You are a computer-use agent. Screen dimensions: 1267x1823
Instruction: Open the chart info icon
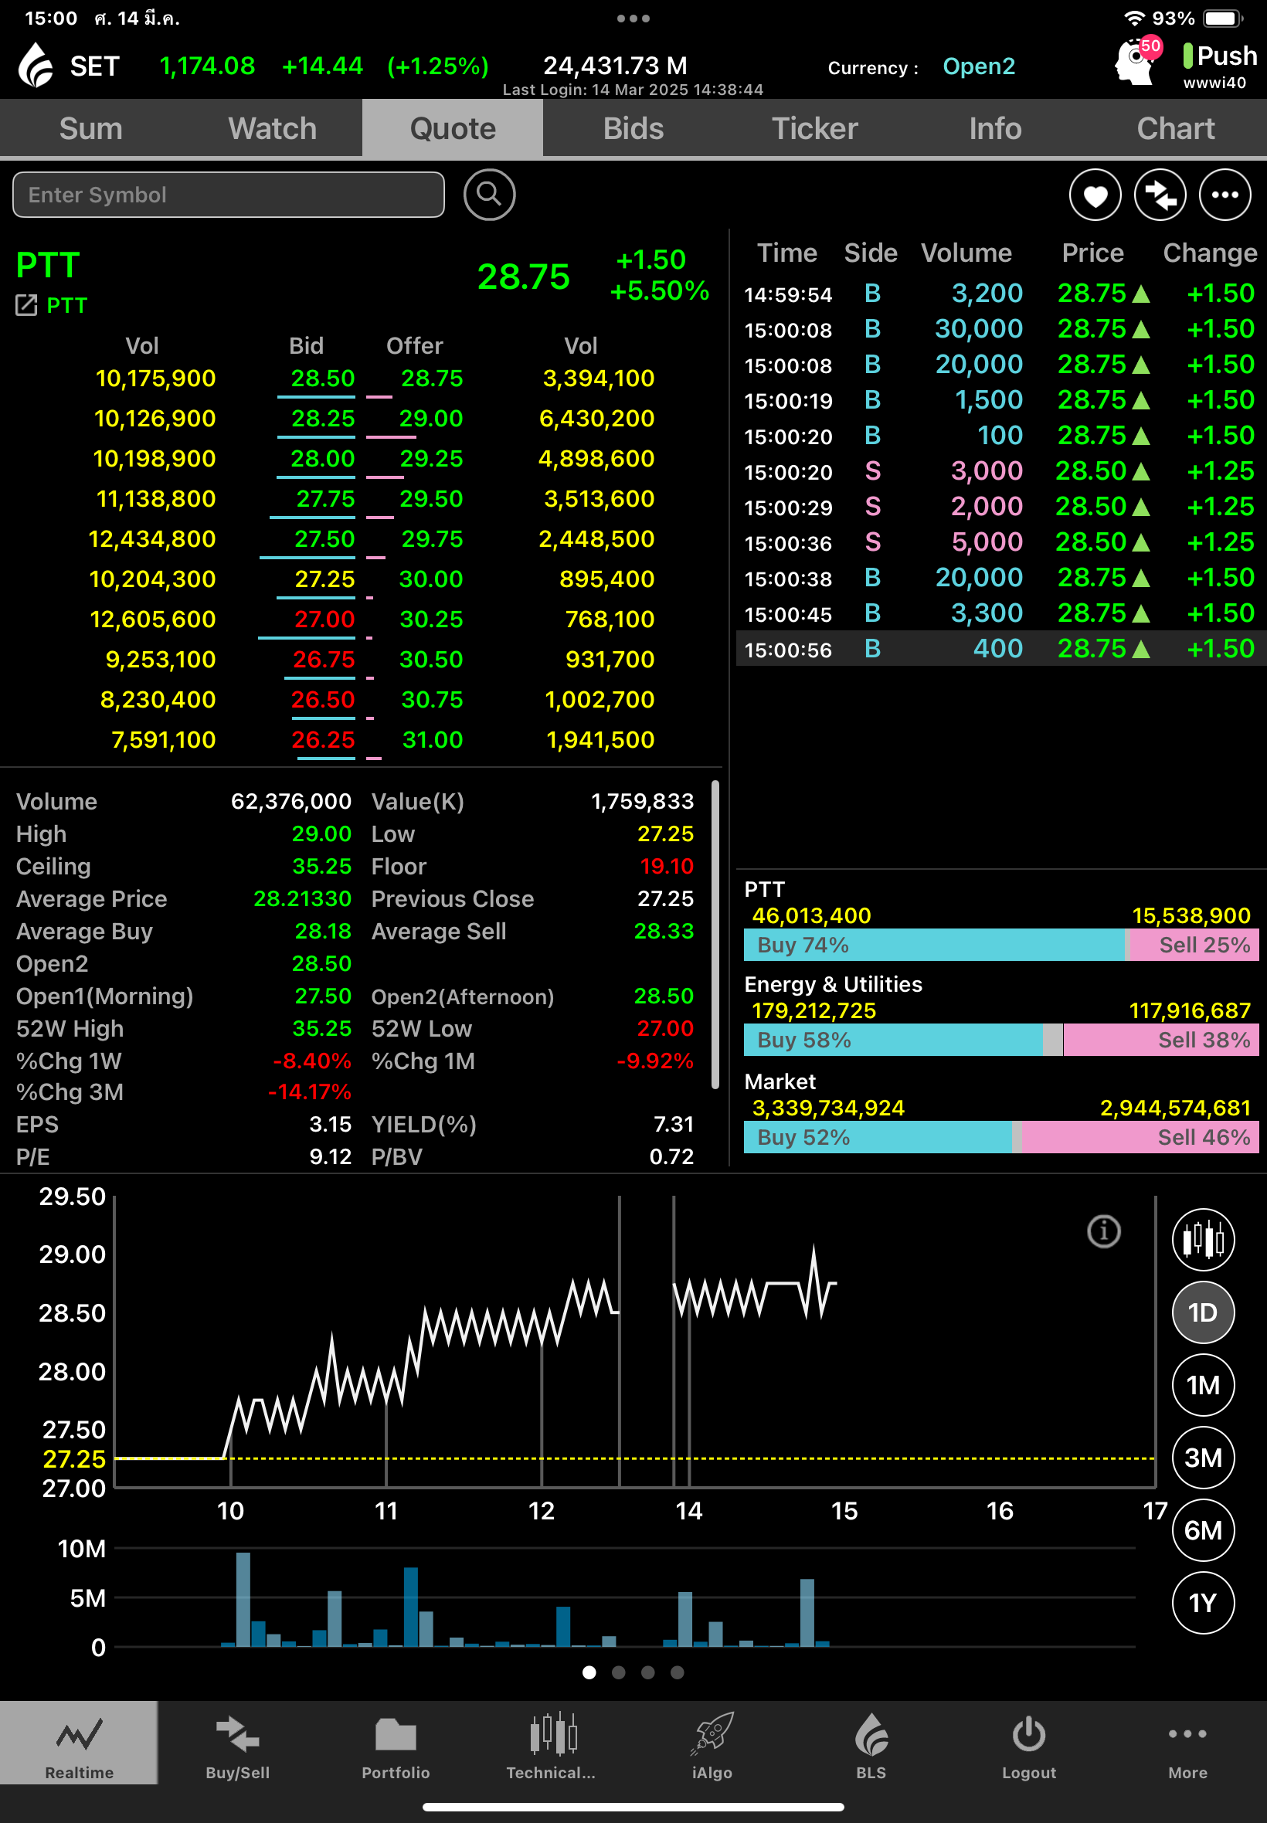(1102, 1231)
